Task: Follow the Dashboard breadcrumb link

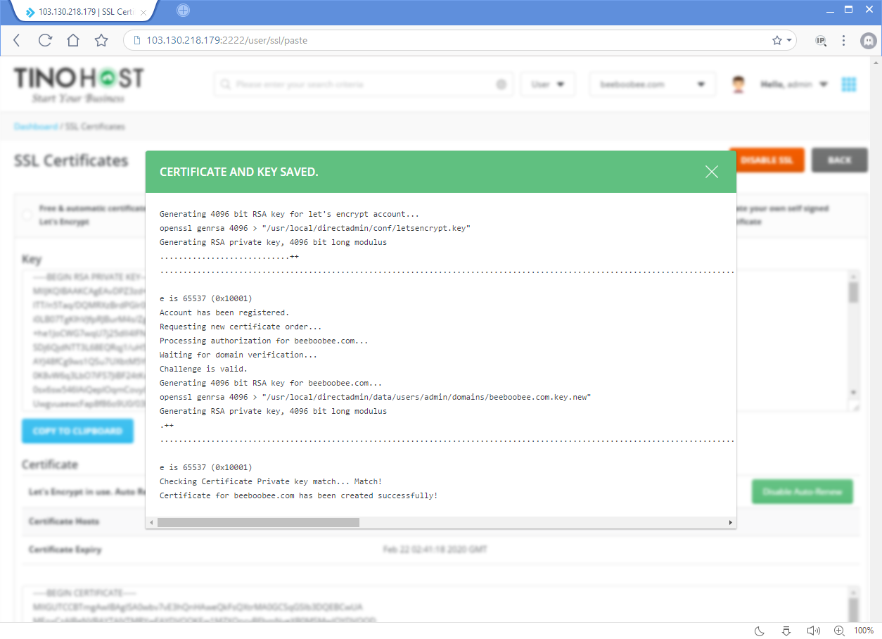Action: pos(35,127)
